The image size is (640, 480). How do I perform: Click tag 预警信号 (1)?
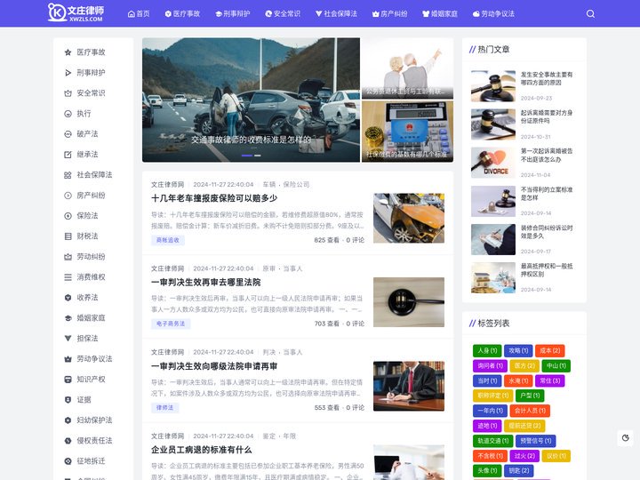click(x=536, y=441)
